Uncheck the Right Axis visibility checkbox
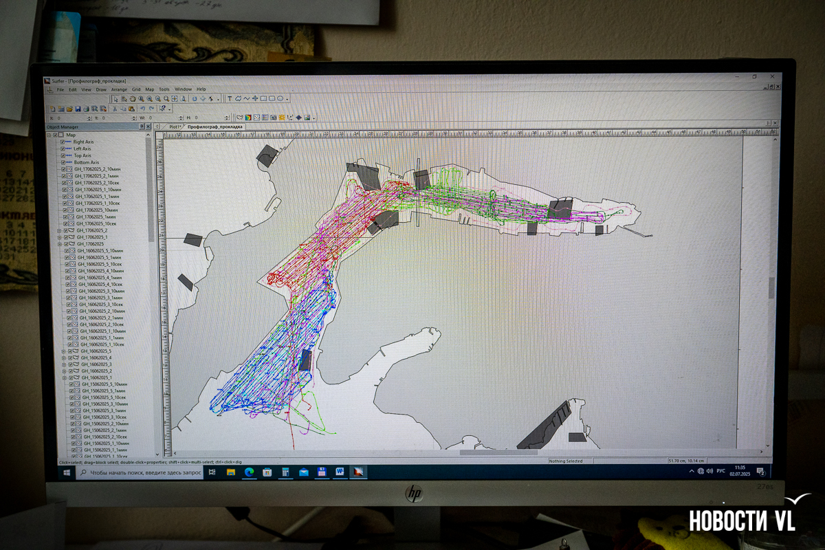The image size is (825, 550). (x=63, y=142)
